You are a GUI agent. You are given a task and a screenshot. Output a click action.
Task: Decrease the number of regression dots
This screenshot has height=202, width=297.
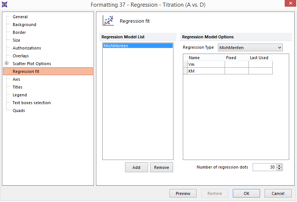(279, 169)
